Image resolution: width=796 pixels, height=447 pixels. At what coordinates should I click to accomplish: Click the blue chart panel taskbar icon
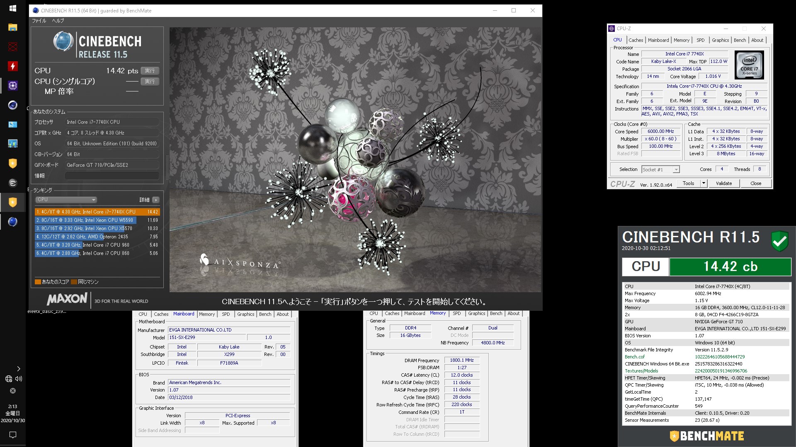(x=12, y=124)
